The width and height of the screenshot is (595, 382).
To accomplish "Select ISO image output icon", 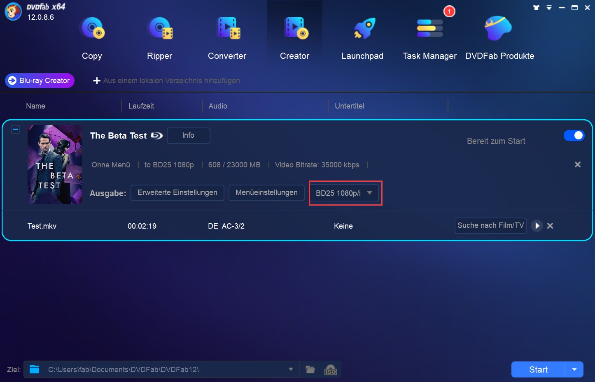I will (x=331, y=369).
